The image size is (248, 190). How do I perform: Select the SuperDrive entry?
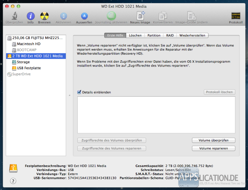pos(36,74)
